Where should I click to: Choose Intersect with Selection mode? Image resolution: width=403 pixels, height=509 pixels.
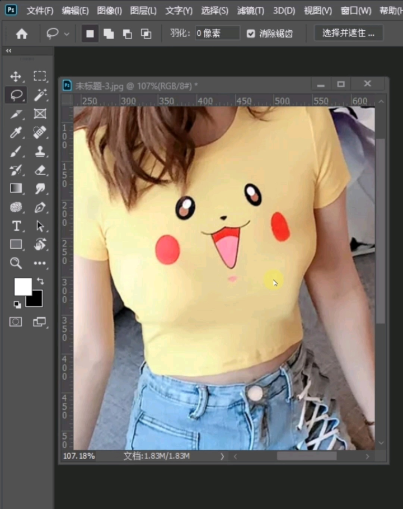click(x=146, y=34)
